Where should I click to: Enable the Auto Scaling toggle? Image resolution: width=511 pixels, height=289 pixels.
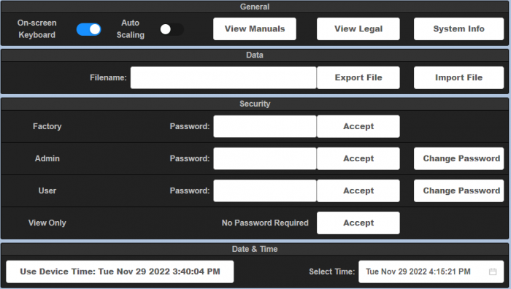click(x=172, y=29)
